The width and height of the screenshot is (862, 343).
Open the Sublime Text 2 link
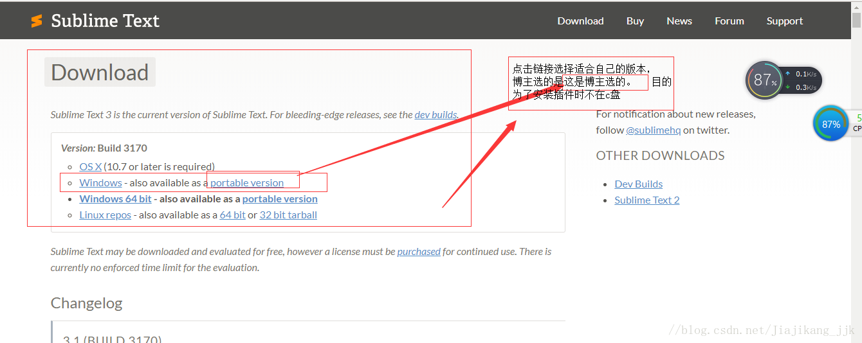[x=646, y=200]
